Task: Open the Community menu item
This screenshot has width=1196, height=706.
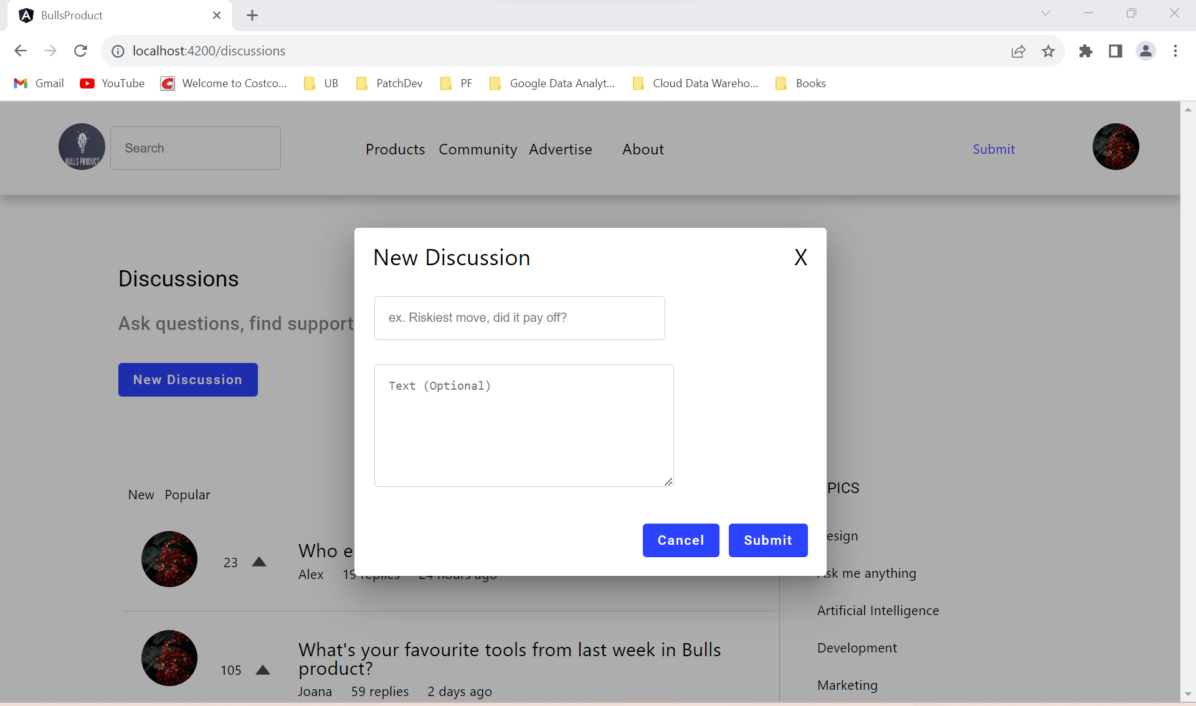Action: pos(478,149)
